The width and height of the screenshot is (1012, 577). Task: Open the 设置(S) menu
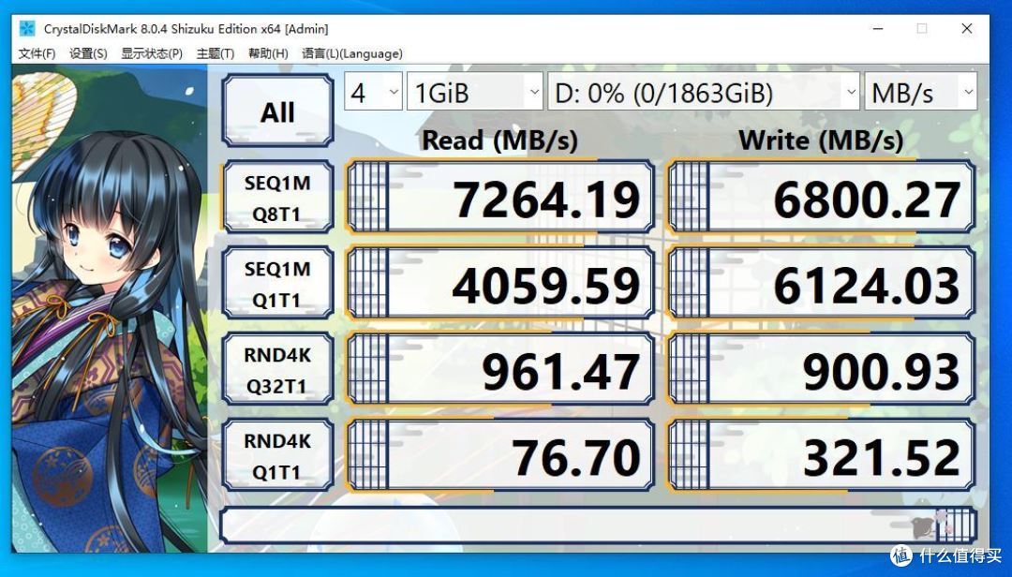[x=88, y=53]
